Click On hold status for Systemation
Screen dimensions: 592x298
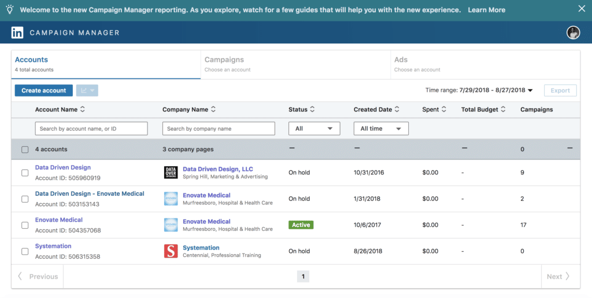pyautogui.click(x=299, y=251)
